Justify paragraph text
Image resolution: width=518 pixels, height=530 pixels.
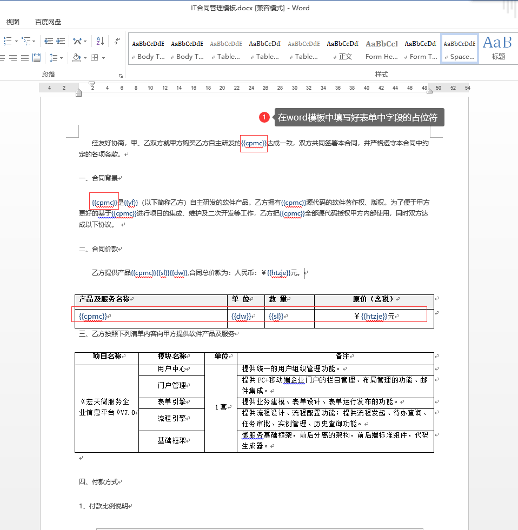click(25, 58)
